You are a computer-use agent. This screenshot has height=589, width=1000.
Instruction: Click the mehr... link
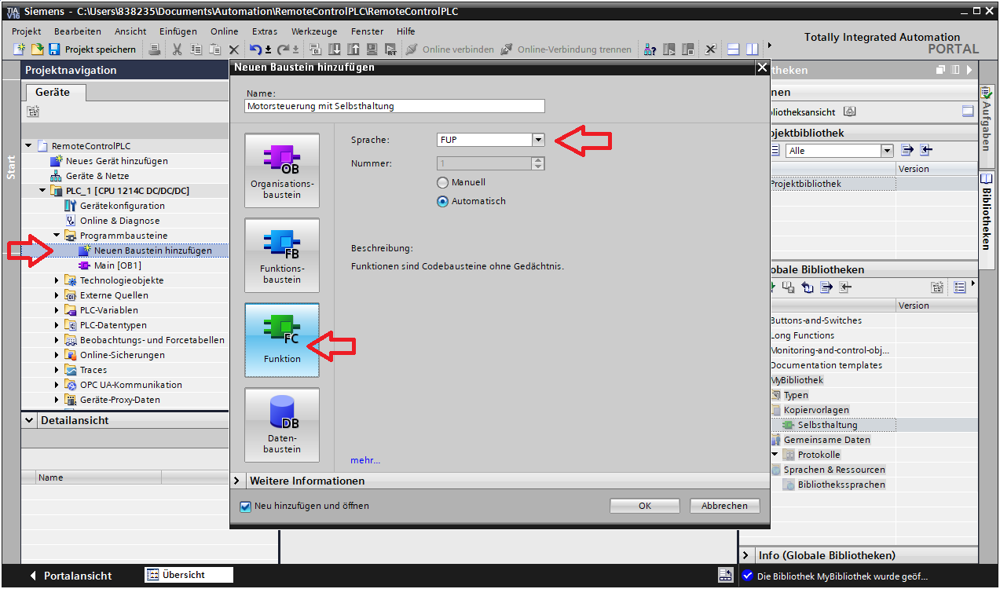[x=365, y=460]
